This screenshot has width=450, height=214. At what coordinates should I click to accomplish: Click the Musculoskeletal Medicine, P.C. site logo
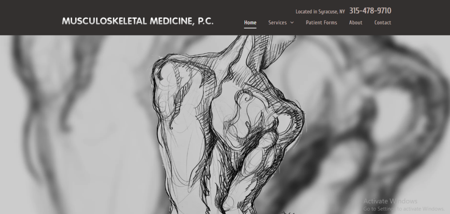coord(138,21)
